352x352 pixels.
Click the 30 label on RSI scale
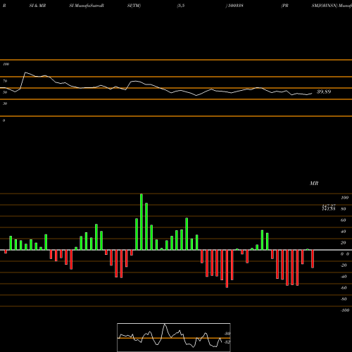(5, 103)
